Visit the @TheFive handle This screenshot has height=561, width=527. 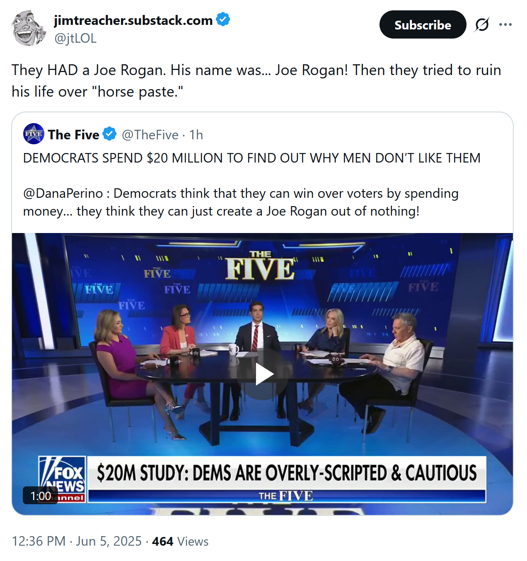click(x=150, y=135)
